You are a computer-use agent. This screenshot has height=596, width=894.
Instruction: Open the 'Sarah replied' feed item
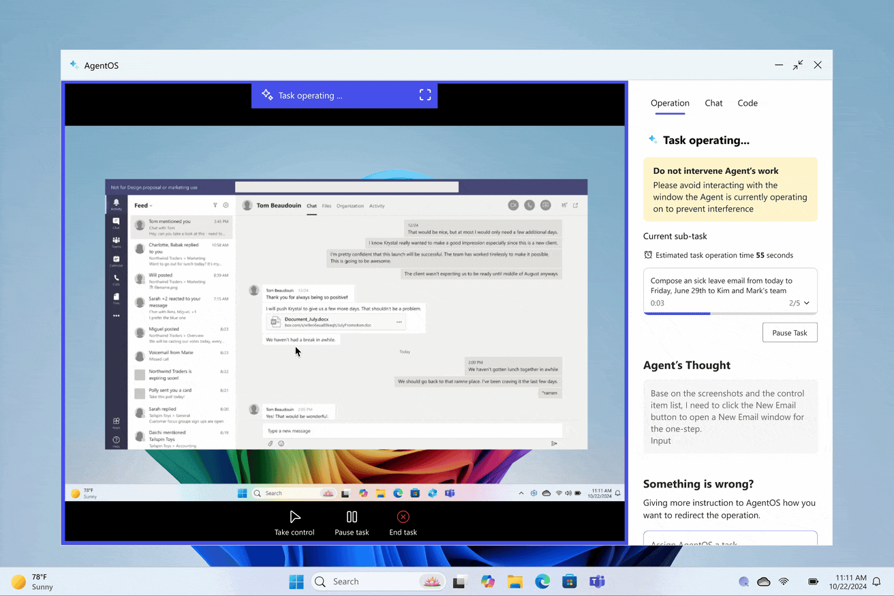click(181, 415)
